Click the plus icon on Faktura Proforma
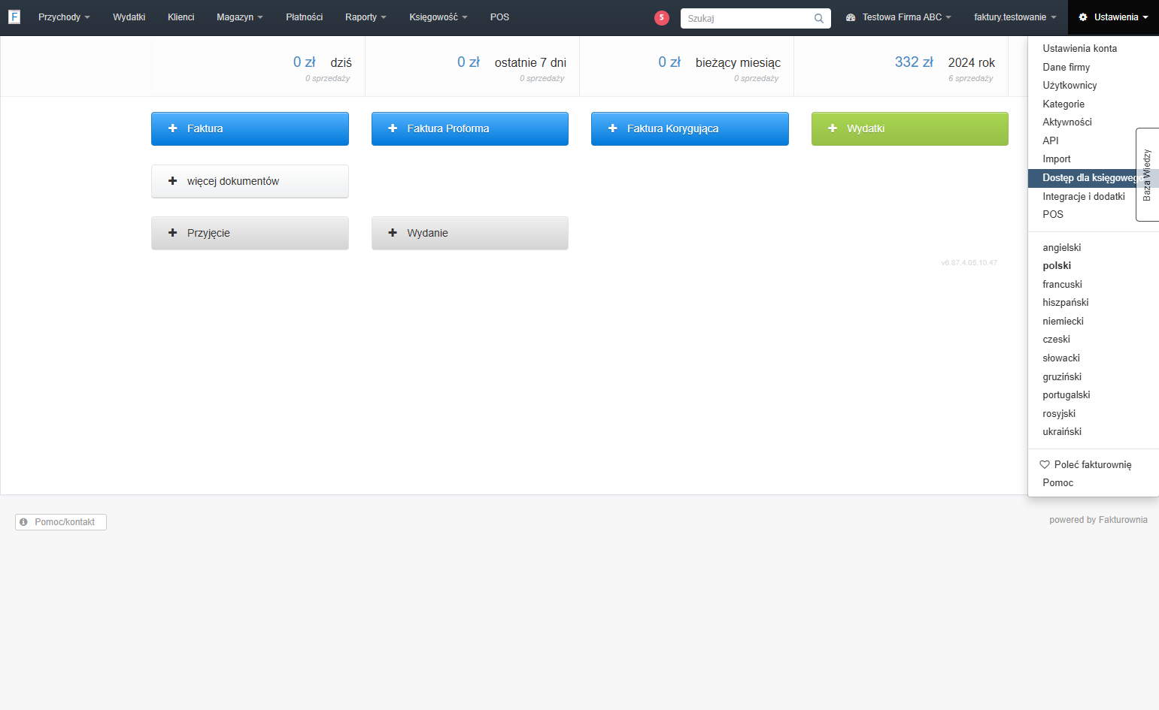This screenshot has width=1159, height=710. (393, 128)
